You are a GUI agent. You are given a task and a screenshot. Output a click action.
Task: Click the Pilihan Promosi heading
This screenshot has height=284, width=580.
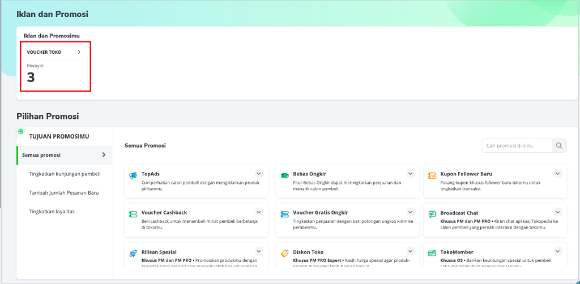click(48, 117)
